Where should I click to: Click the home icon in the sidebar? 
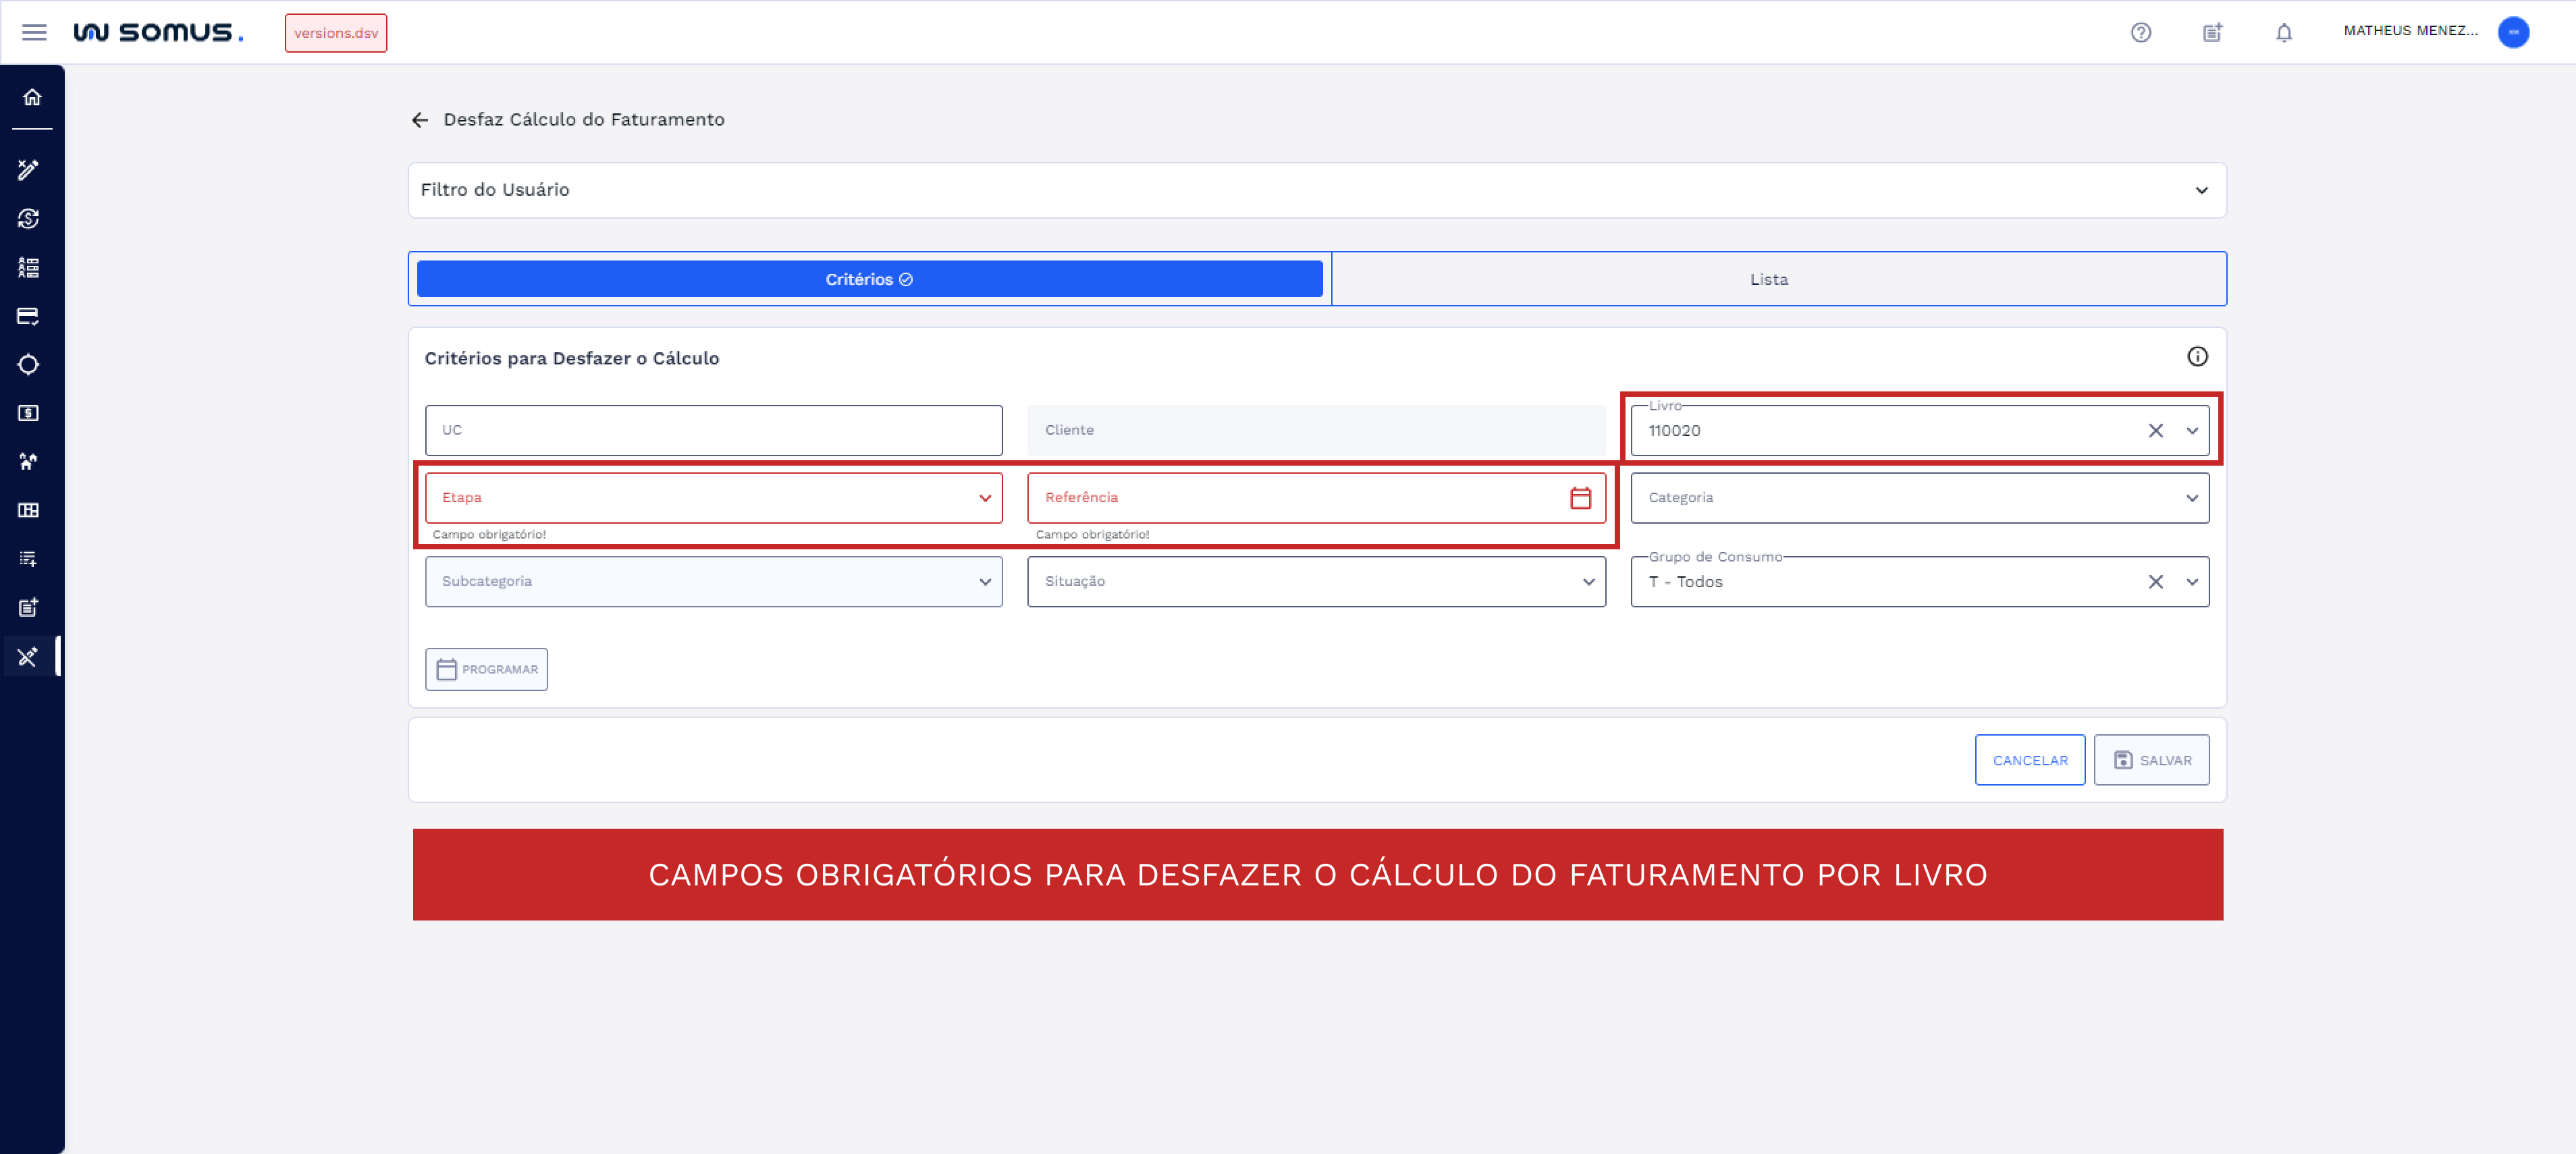pos(31,97)
